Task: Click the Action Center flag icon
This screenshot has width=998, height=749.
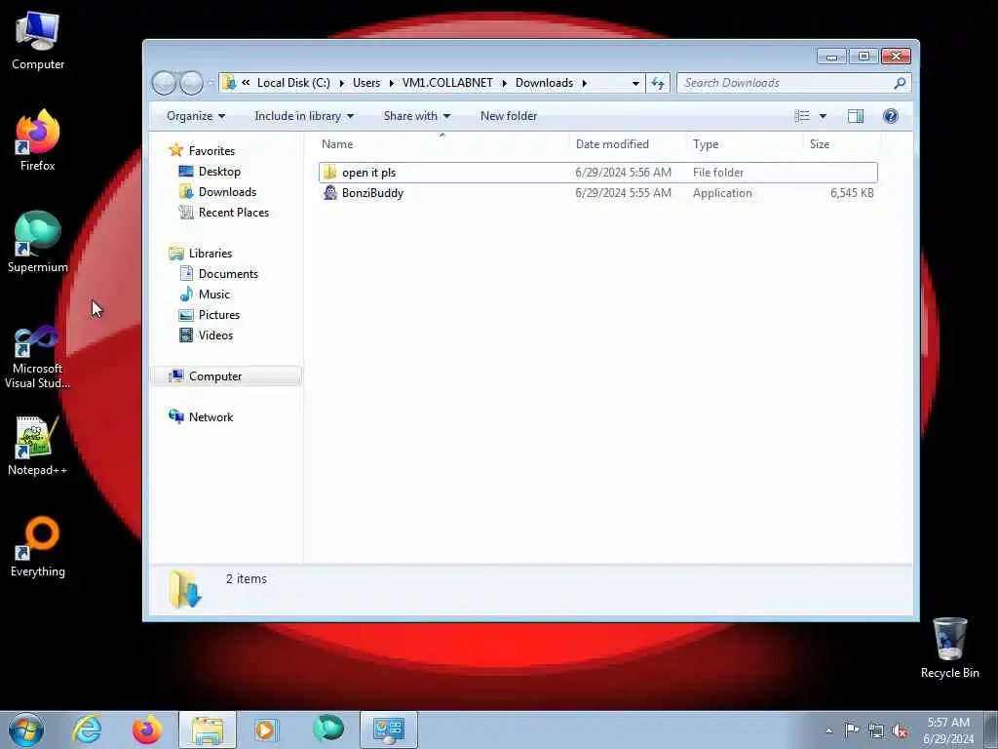Action: click(x=852, y=730)
